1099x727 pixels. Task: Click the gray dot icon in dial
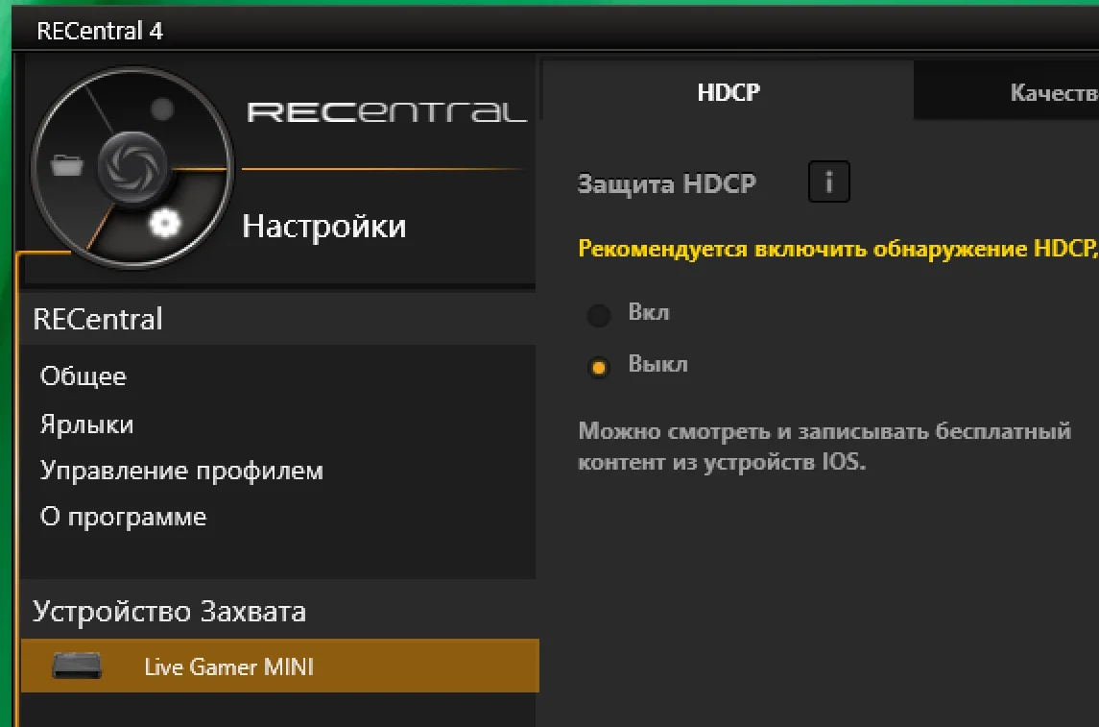[x=162, y=109]
